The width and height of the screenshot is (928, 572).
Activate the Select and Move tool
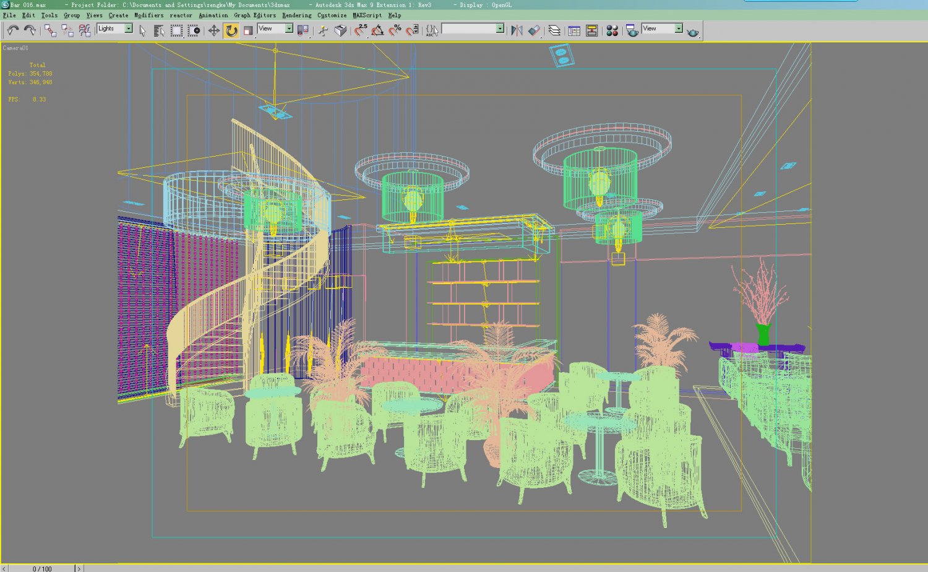(x=213, y=29)
